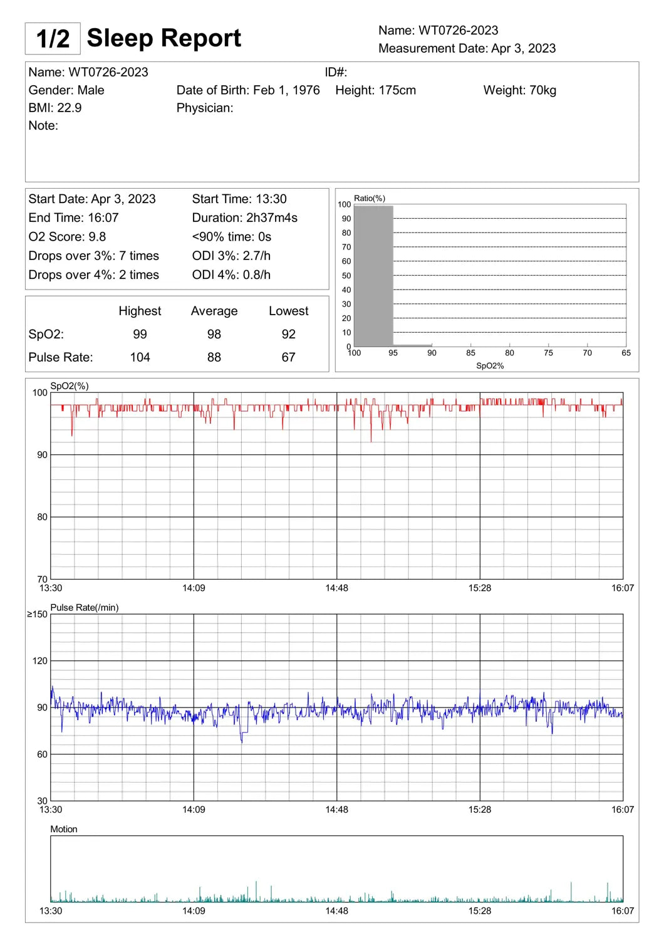Image resolution: width=664 pixels, height=940 pixels.
Task: Select the Date of Birth field
Action: 247,90
